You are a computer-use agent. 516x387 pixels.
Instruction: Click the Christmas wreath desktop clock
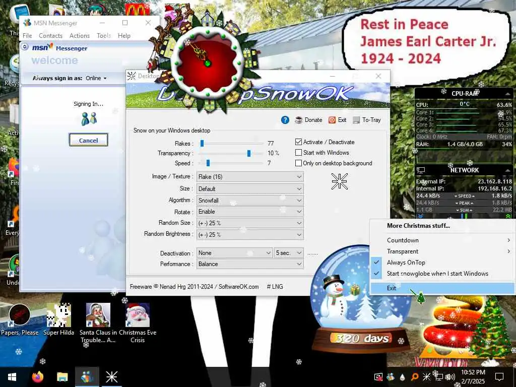[x=207, y=62]
